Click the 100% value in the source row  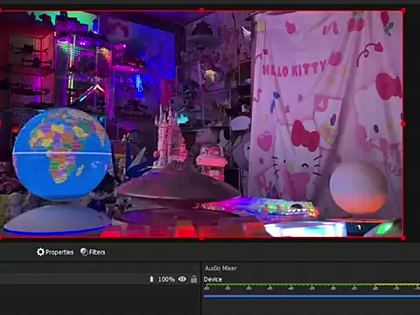(x=166, y=279)
